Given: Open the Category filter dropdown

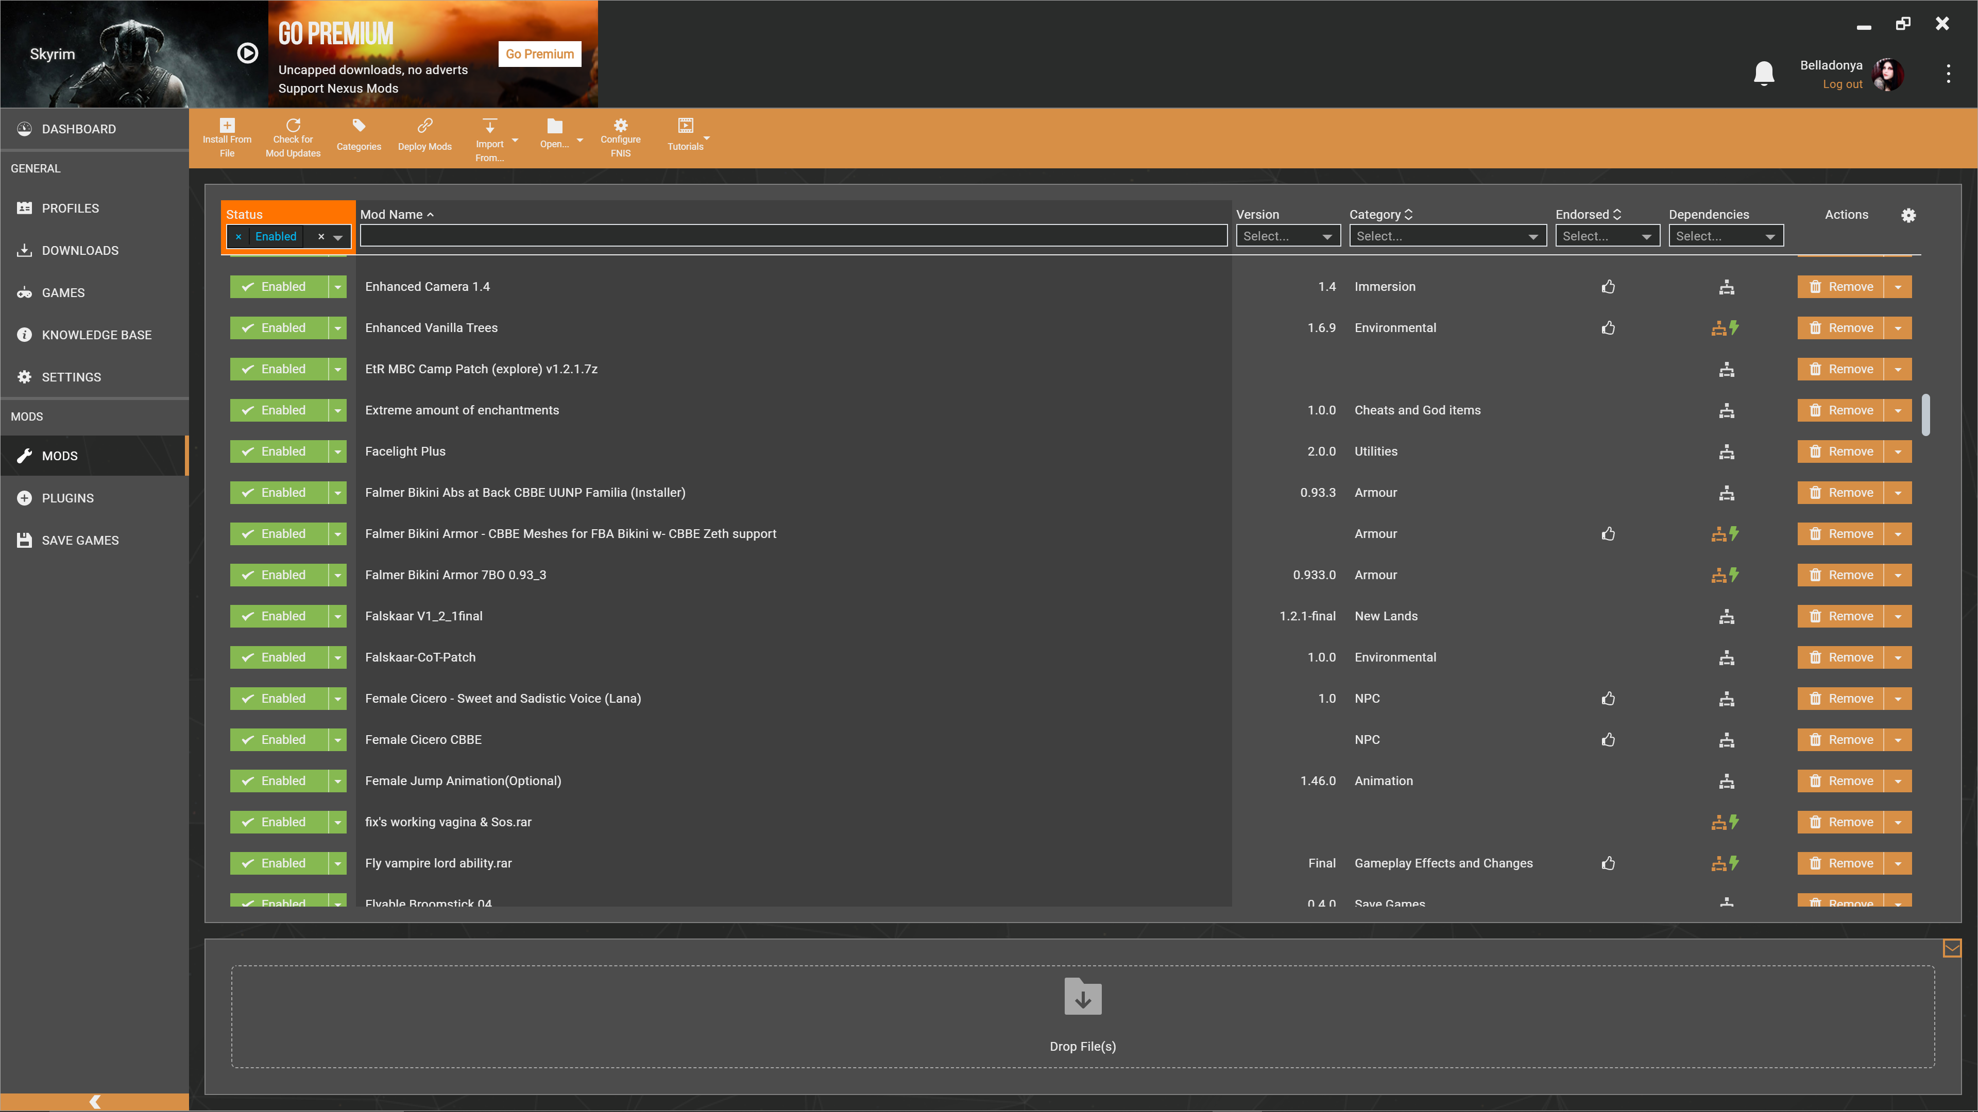Looking at the screenshot, I should (x=1447, y=236).
